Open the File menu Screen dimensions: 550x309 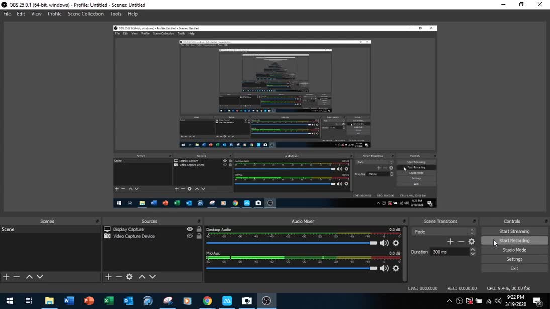7,14
